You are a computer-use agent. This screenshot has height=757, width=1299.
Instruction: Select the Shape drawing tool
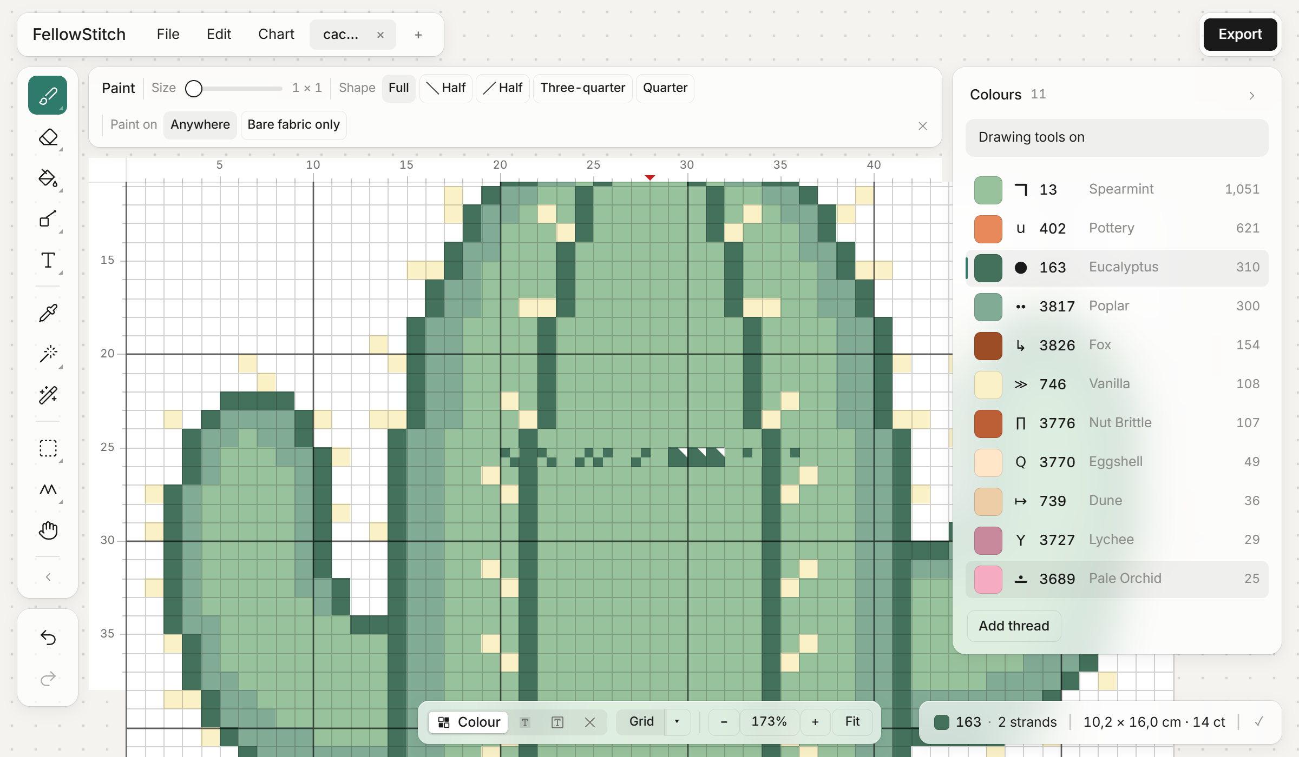pos(48,219)
